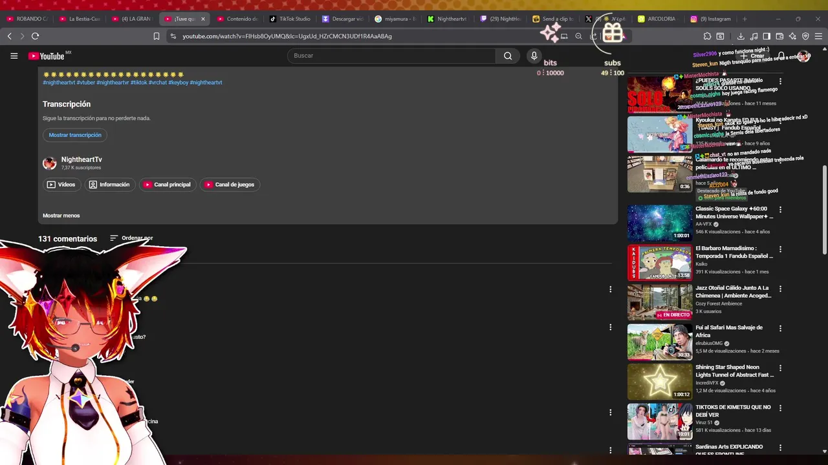Open the NightheartTv channel name
This screenshot has width=828, height=465.
(82, 160)
